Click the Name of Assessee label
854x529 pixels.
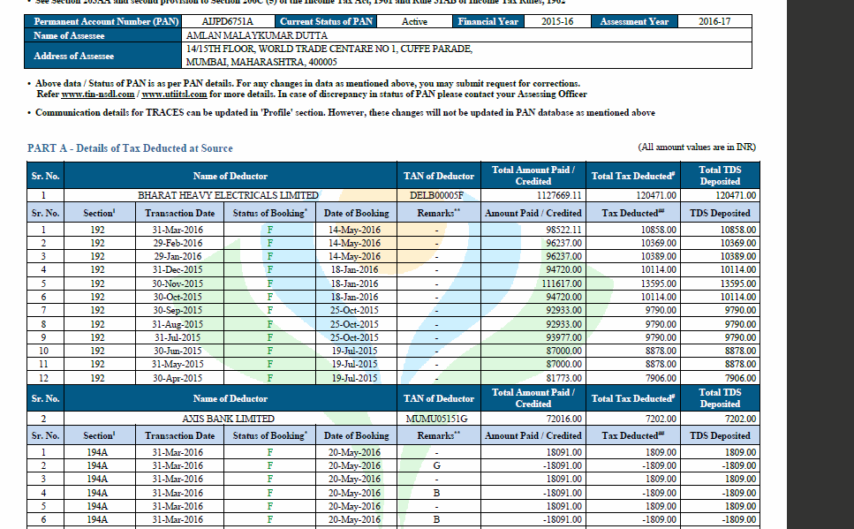tap(69, 35)
